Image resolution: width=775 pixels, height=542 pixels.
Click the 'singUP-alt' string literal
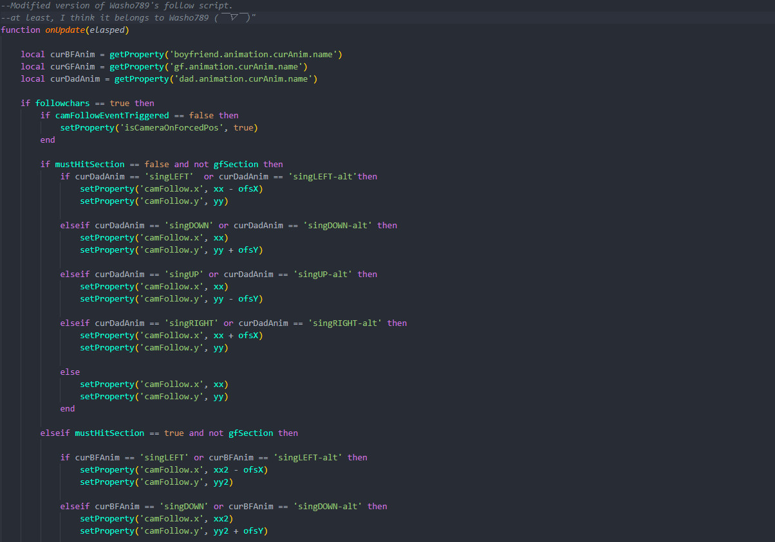click(322, 275)
